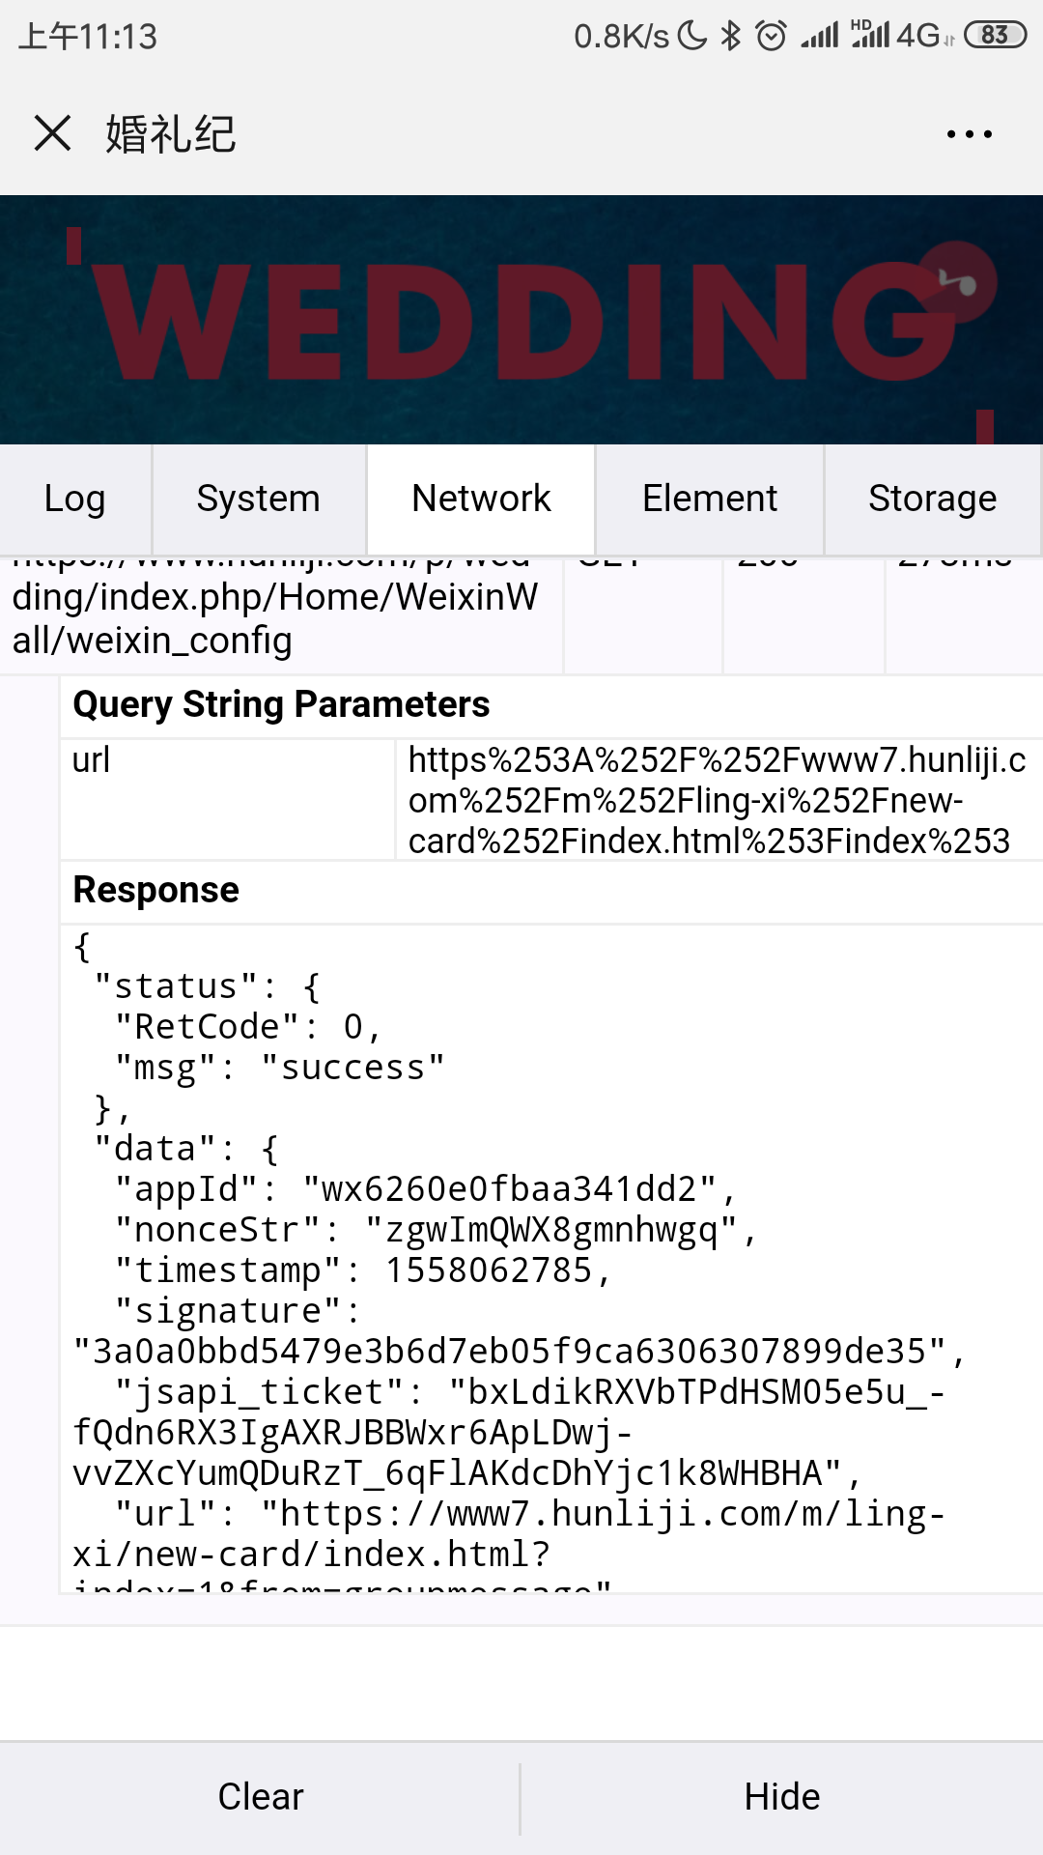Tap the alarm clock status icon

click(771, 36)
